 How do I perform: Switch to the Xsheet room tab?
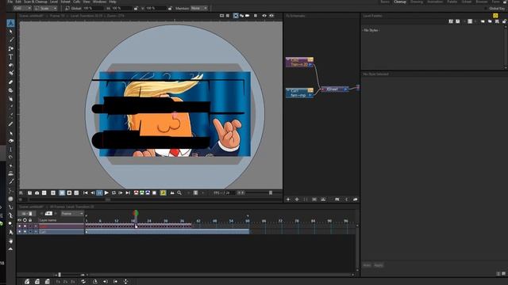tap(467, 2)
